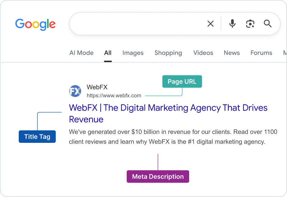Screen dimensions: 287x197
Task: Click the Google logo
Action: 35,24
